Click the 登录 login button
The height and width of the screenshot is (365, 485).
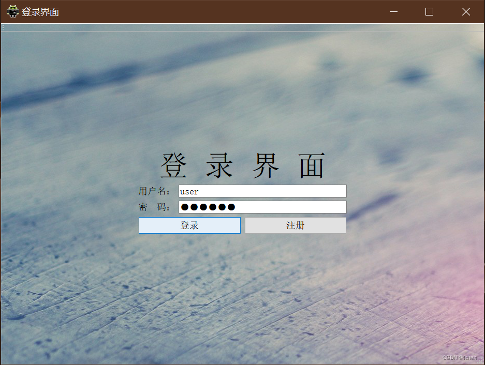point(189,225)
